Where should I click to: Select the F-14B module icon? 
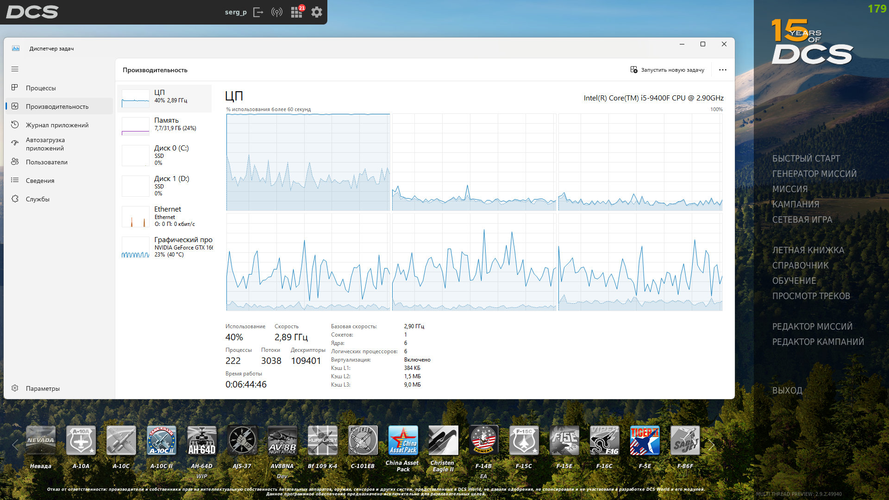(x=484, y=440)
